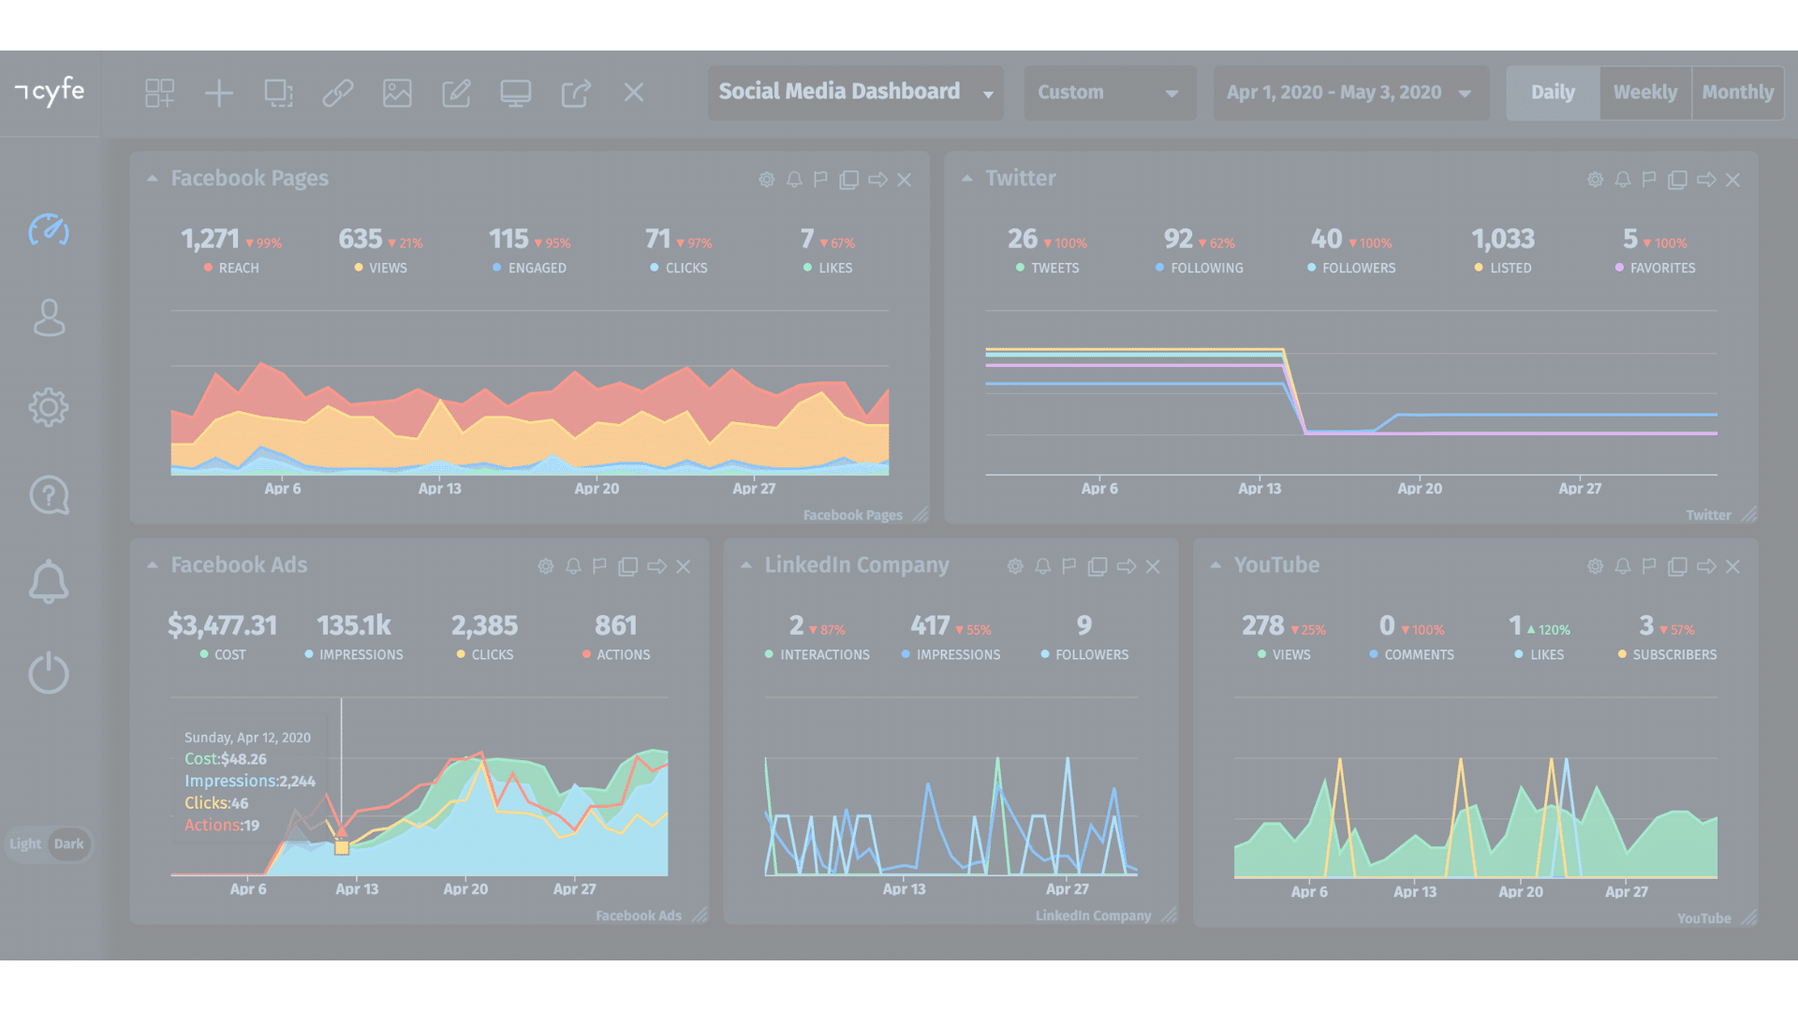Click the duplicate dashboard icon

[x=278, y=93]
